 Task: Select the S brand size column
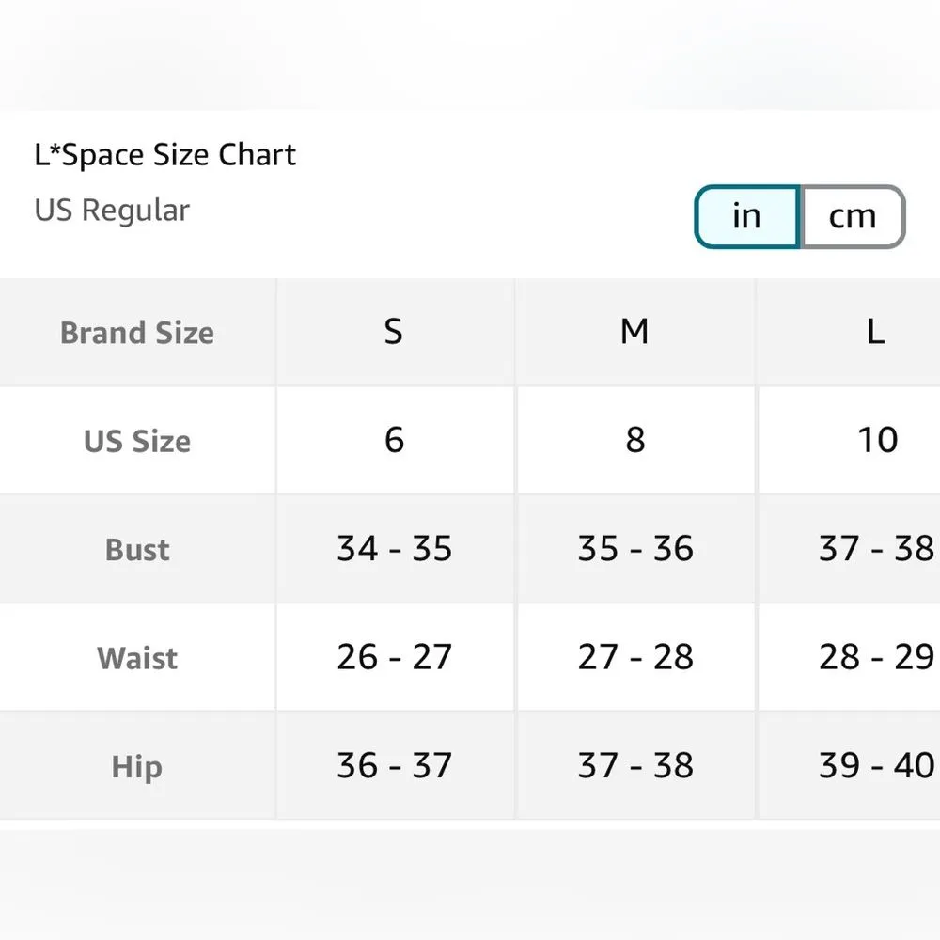point(394,332)
